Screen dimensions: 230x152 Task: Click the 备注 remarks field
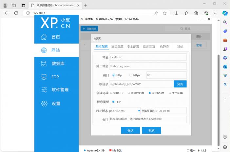point(148,120)
